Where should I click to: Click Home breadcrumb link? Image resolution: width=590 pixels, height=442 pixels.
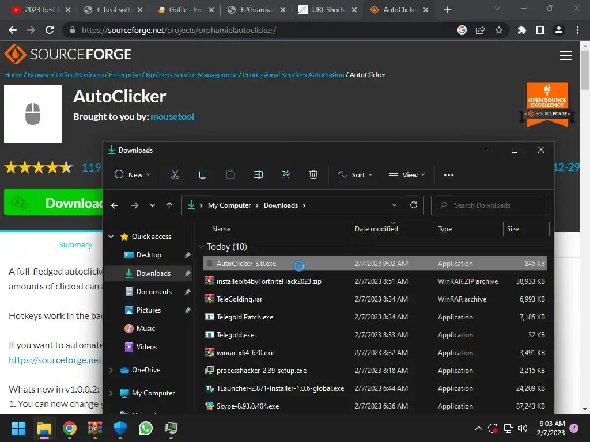point(13,75)
